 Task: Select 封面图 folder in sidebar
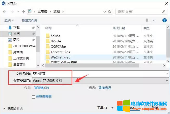click(16, 52)
